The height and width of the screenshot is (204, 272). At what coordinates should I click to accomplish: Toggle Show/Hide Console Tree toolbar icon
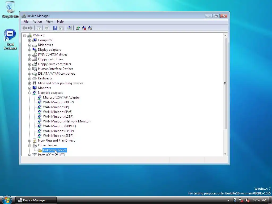pyautogui.click(x=39, y=28)
